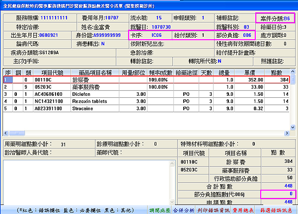Click the 案件分類 field showing B6
The image size is (298, 214).
coord(275,18)
